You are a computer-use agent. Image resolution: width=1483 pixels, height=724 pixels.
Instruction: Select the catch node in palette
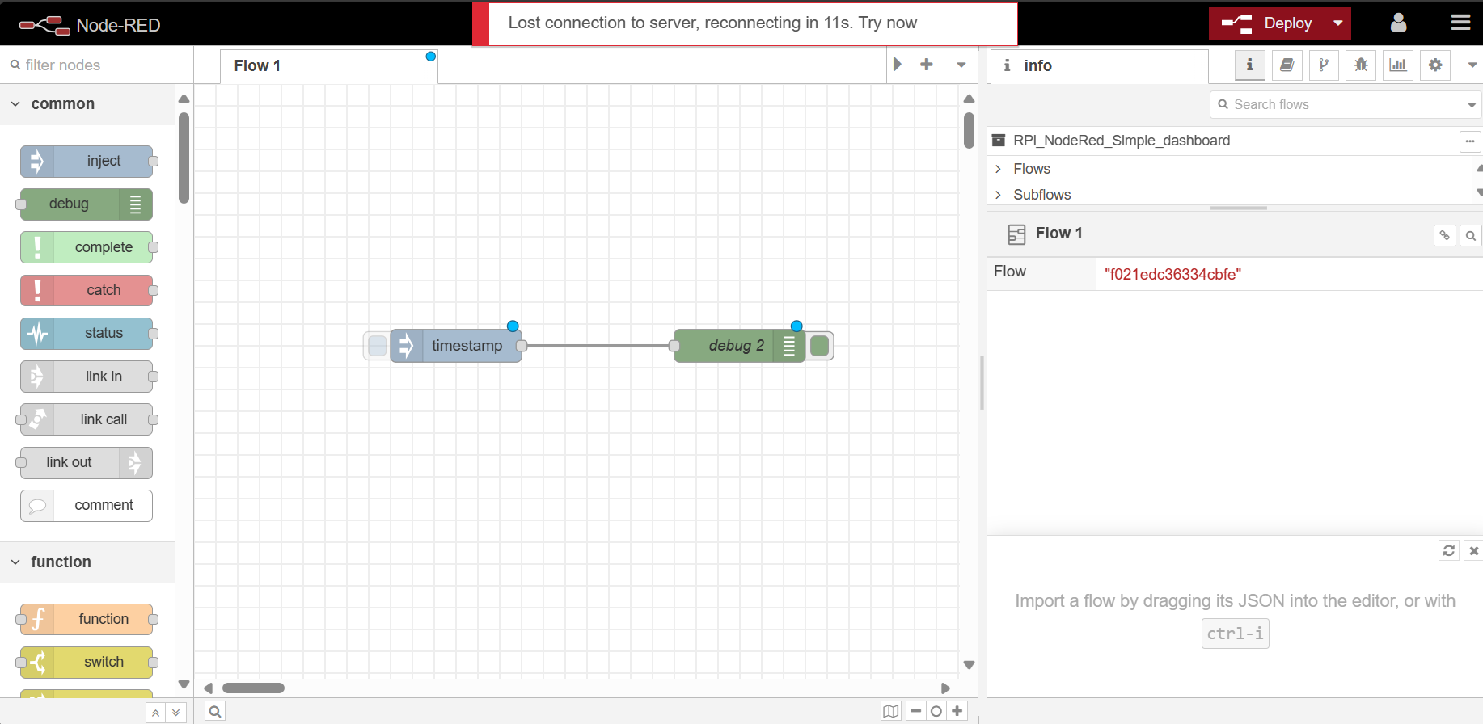pyautogui.click(x=87, y=290)
